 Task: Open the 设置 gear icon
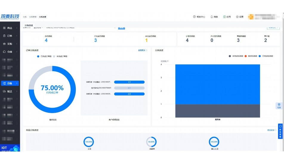point(237,17)
